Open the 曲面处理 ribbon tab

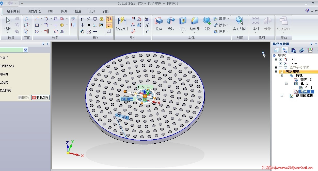pyautogui.click(x=34, y=11)
